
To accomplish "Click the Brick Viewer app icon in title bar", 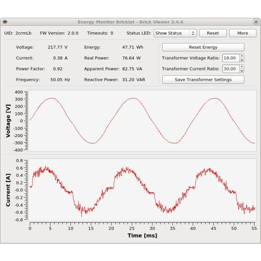I will (5, 22).
